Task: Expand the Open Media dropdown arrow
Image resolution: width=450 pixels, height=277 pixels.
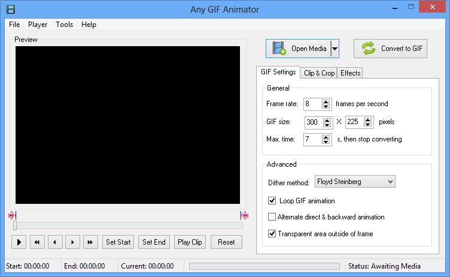Action: 335,49
